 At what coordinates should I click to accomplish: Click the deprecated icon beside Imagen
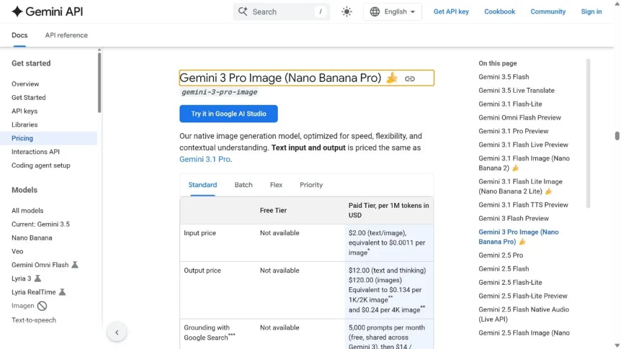(42, 306)
